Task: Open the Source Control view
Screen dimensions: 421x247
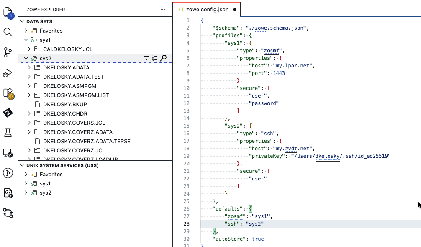Action: coord(8,52)
